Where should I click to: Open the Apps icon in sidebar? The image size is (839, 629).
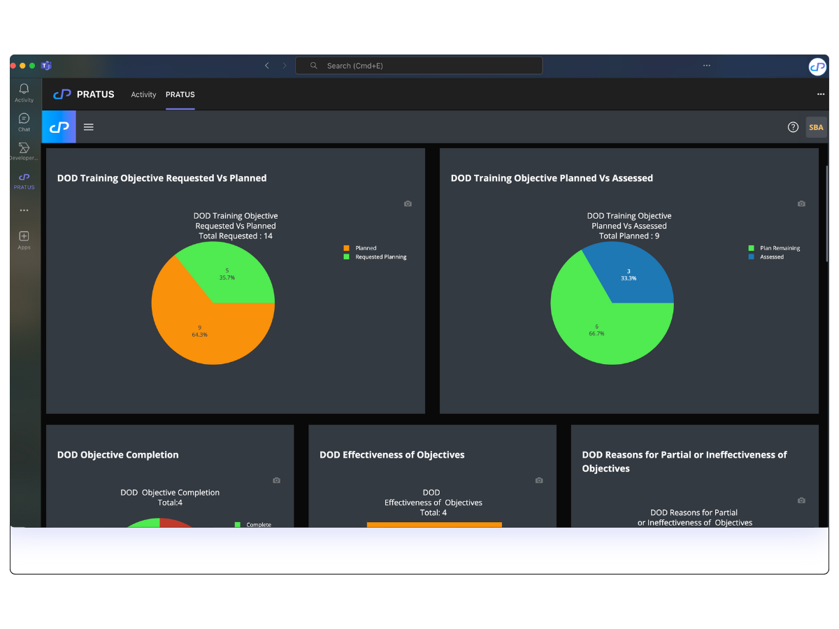[24, 237]
